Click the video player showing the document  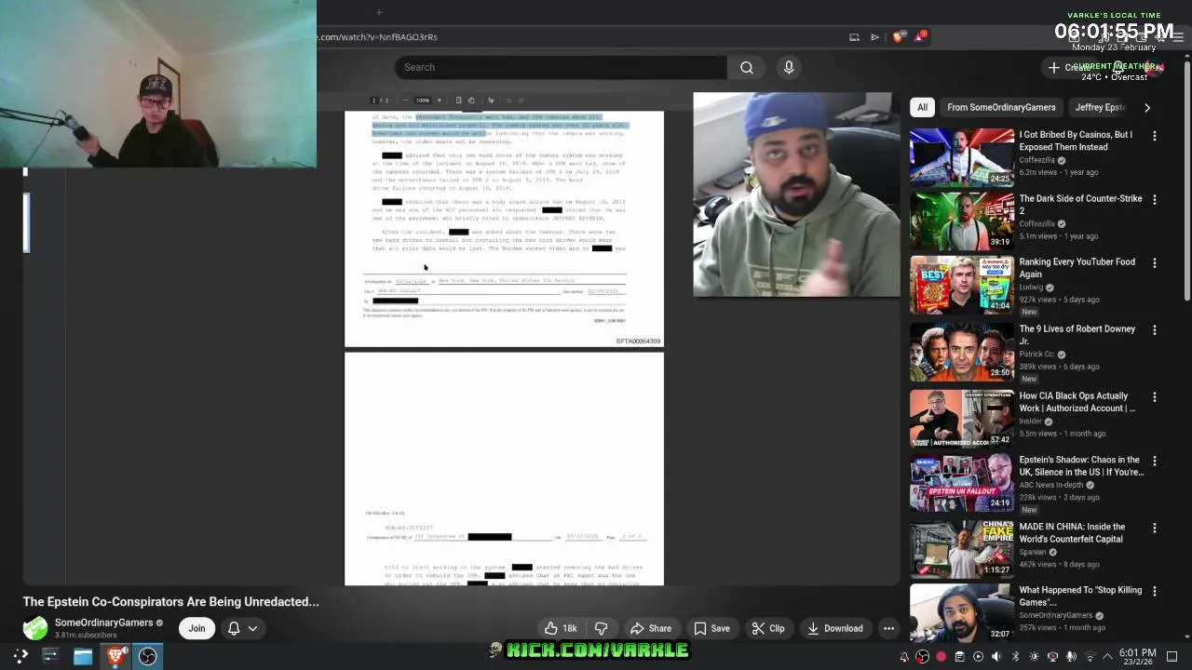(x=504, y=348)
